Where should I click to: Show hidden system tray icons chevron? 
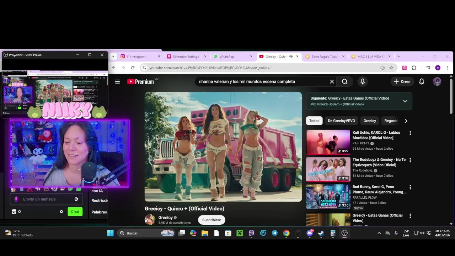point(379,233)
